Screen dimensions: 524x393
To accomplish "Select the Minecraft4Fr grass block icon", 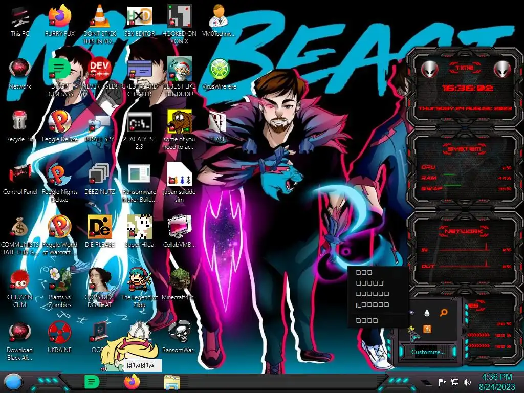I will [x=179, y=285].
